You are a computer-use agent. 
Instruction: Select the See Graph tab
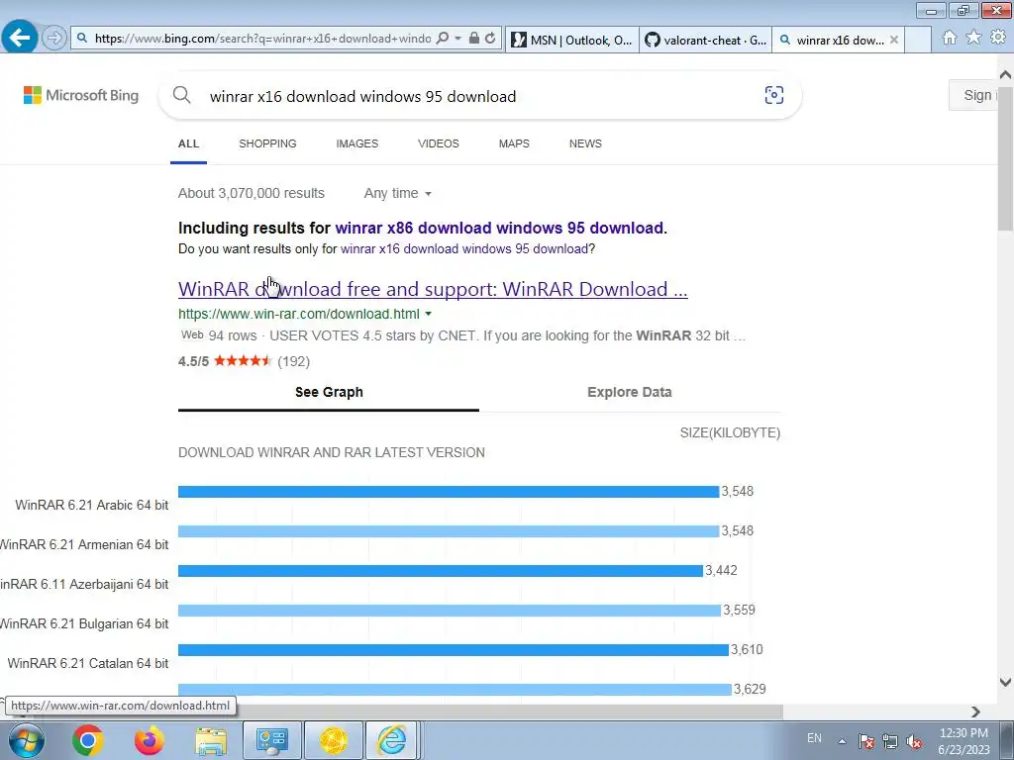(x=329, y=392)
